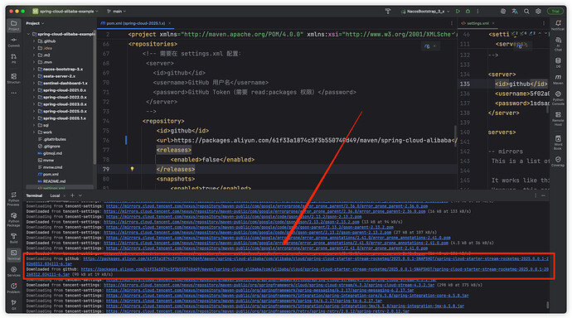Viewport: 572px width, 318px height.
Task: Open the Word Book tool window
Action: 558,142
